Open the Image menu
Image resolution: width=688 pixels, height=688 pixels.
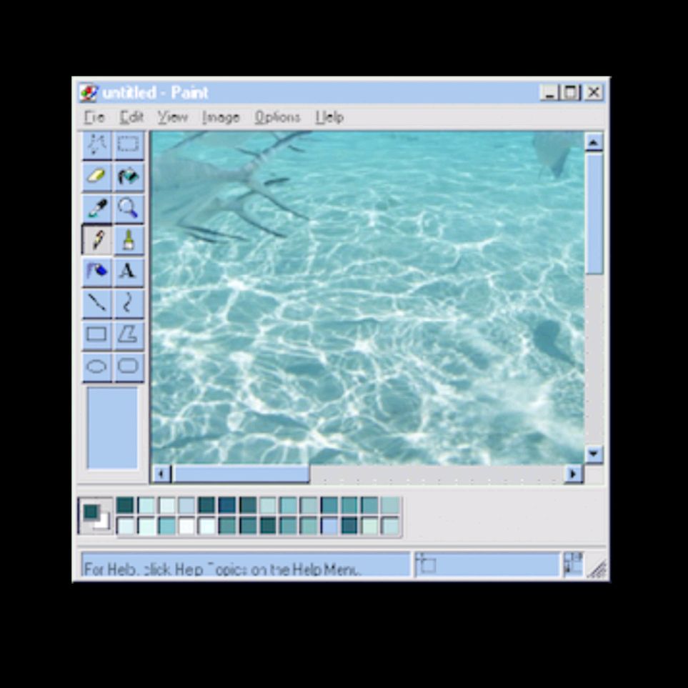[221, 117]
